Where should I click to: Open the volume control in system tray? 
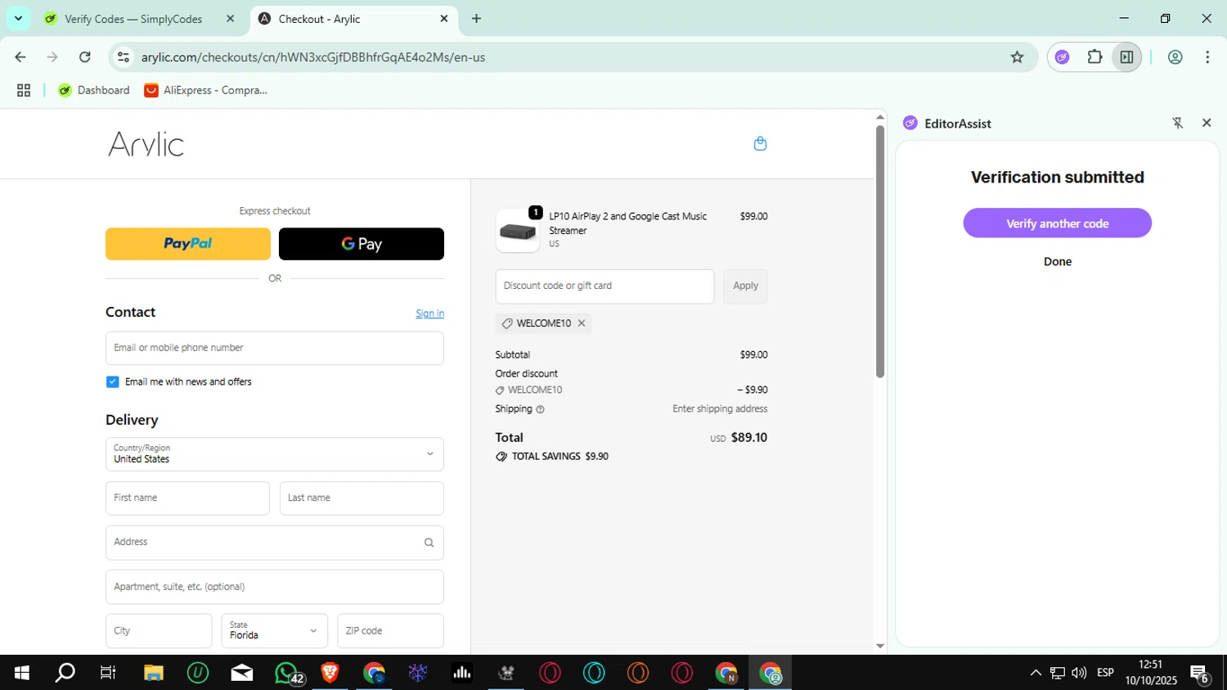coord(1079,673)
